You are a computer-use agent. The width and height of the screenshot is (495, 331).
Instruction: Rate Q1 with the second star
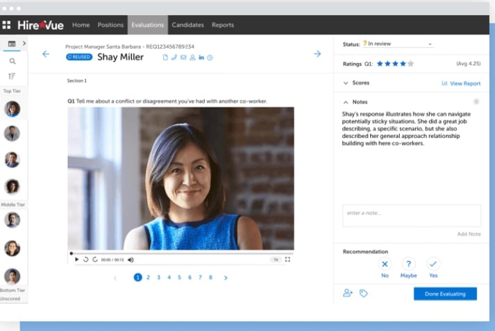387,64
